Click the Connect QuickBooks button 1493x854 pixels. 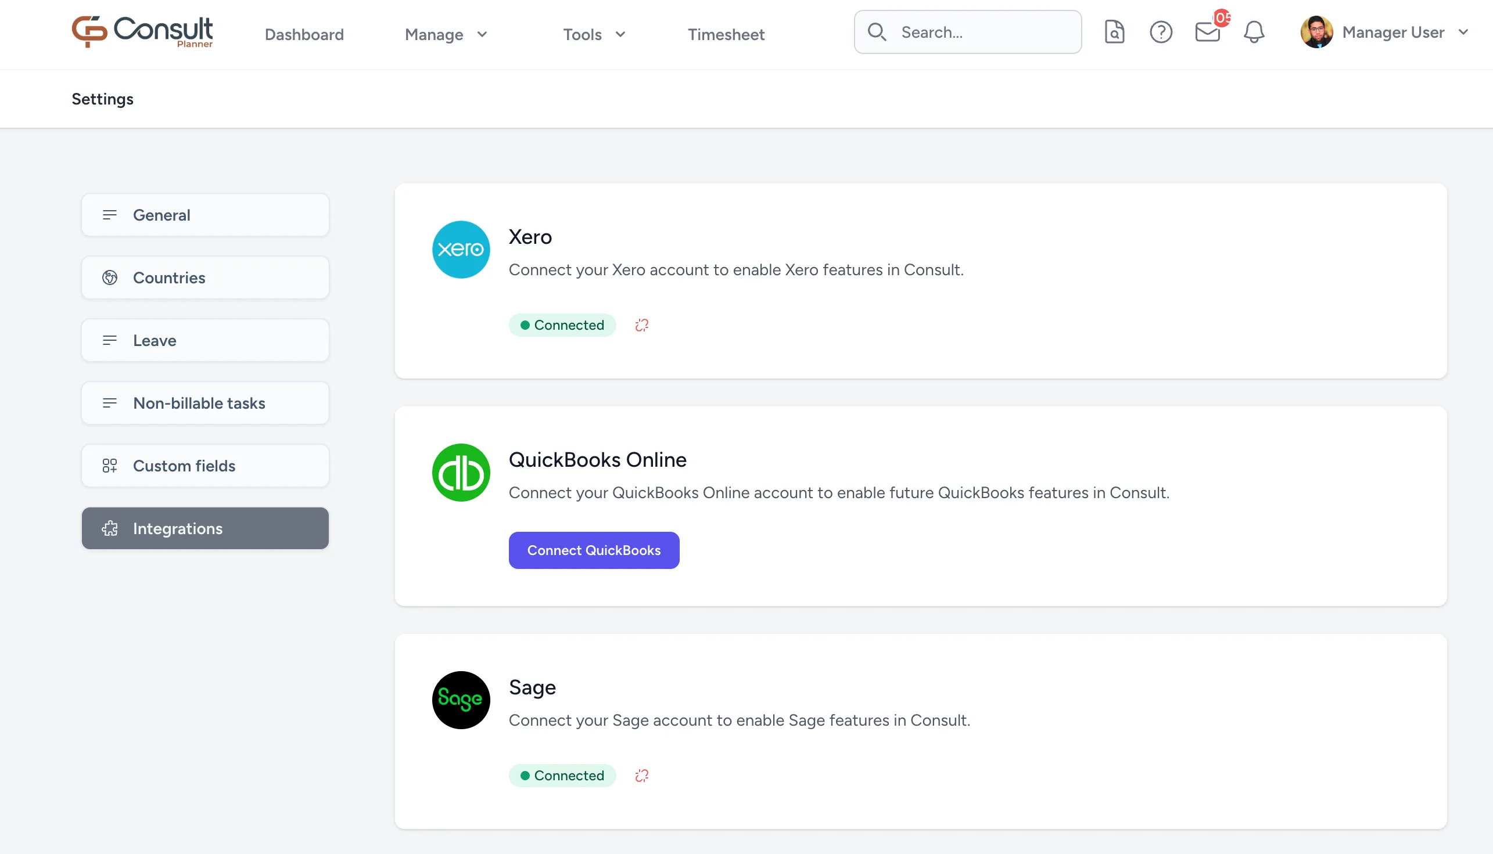pyautogui.click(x=594, y=550)
